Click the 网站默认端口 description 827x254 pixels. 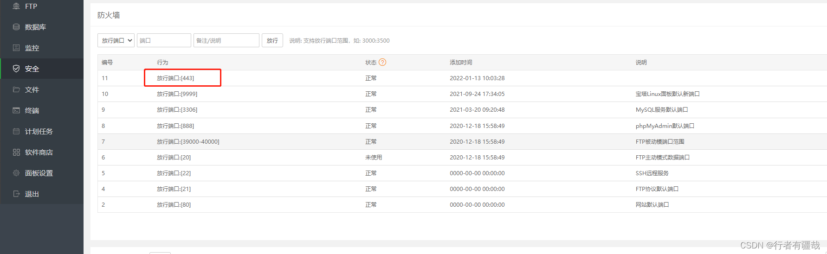[652, 204]
